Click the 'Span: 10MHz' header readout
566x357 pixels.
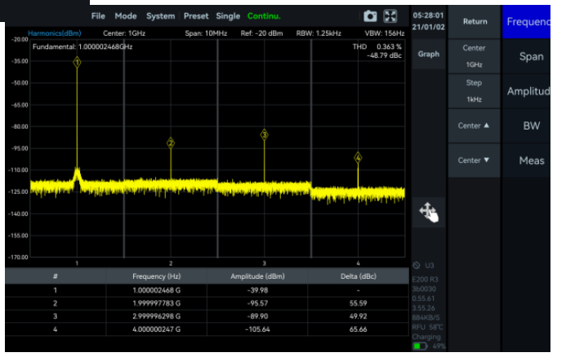pyautogui.click(x=206, y=33)
